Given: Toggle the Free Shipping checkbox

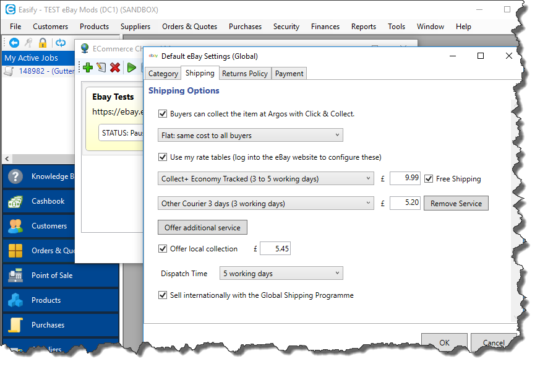Looking at the screenshot, I should click(429, 179).
